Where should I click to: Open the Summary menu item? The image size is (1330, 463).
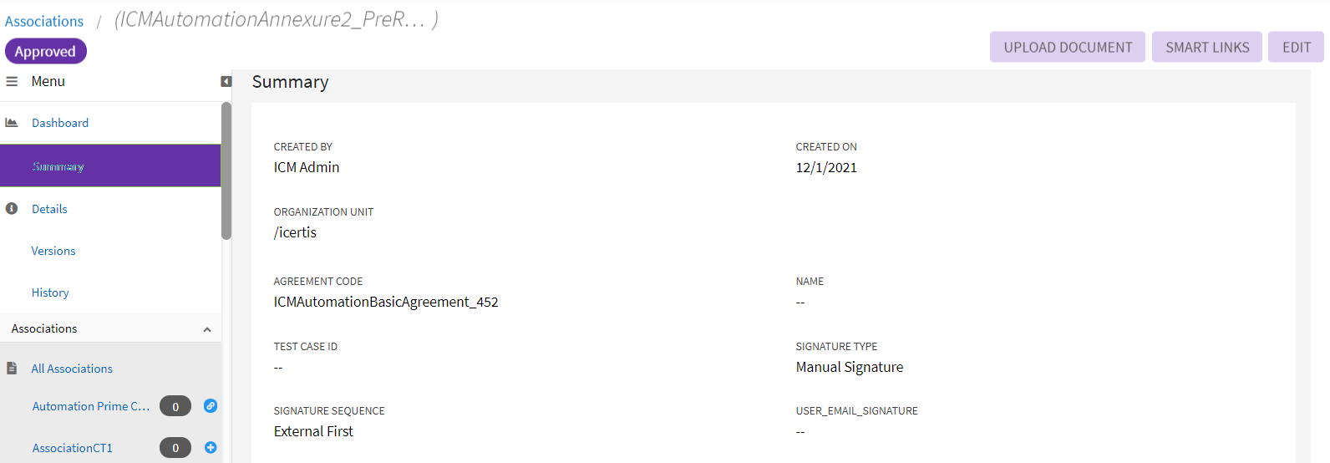click(x=58, y=166)
